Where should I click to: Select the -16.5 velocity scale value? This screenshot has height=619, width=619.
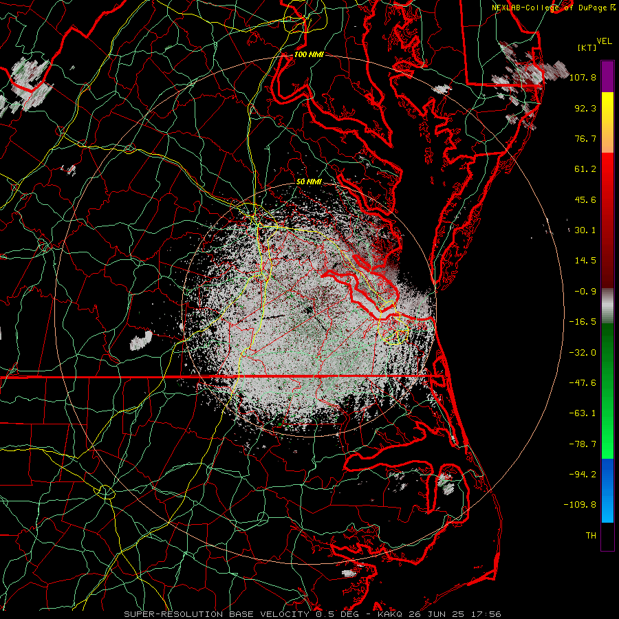(583, 322)
